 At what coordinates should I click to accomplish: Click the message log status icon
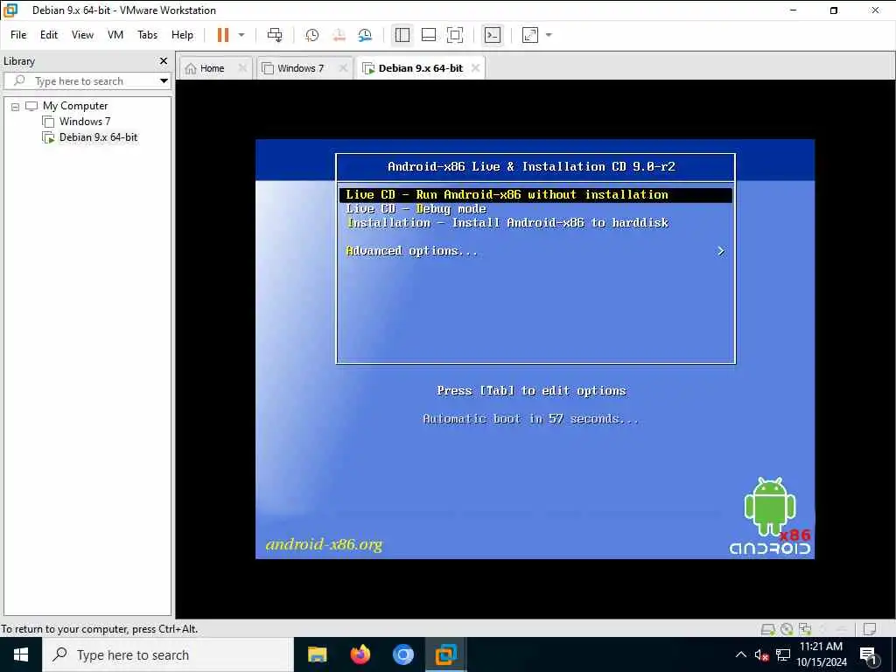(870, 629)
